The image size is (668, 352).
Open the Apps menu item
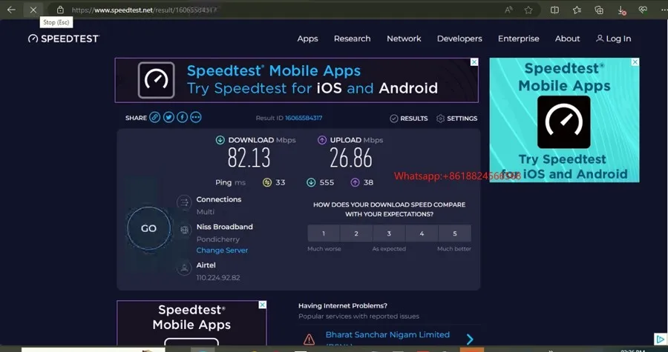(x=307, y=39)
